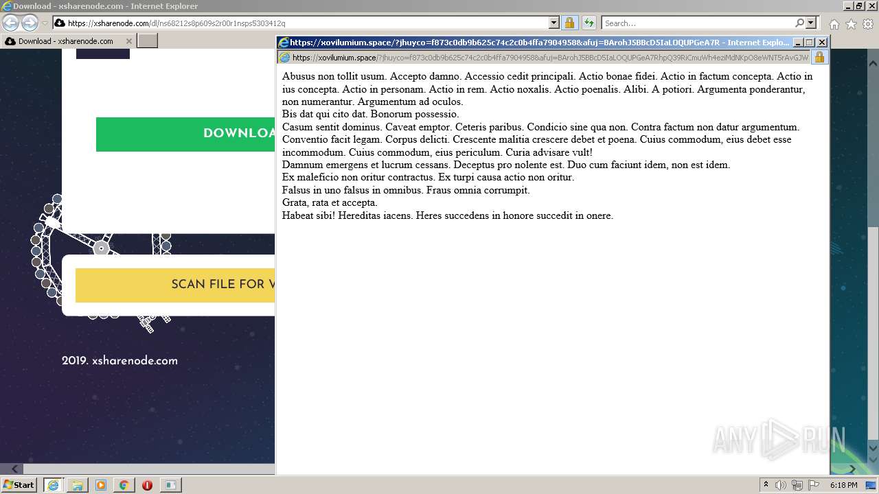Close the xovilumium.space popup window
The height and width of the screenshot is (494, 879).
822,43
